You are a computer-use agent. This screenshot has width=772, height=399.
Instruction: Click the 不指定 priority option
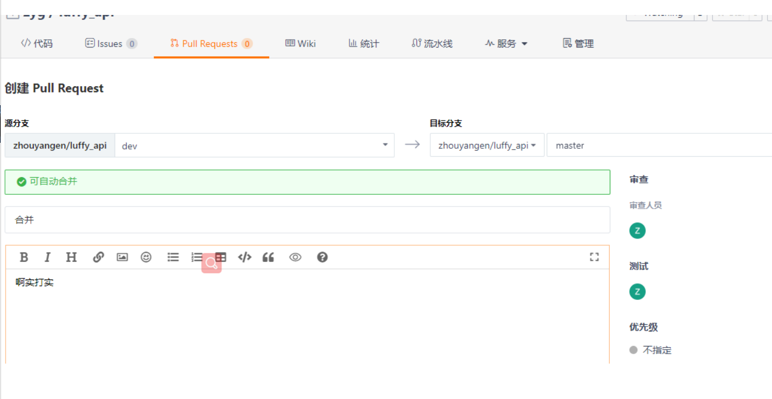[651, 350]
